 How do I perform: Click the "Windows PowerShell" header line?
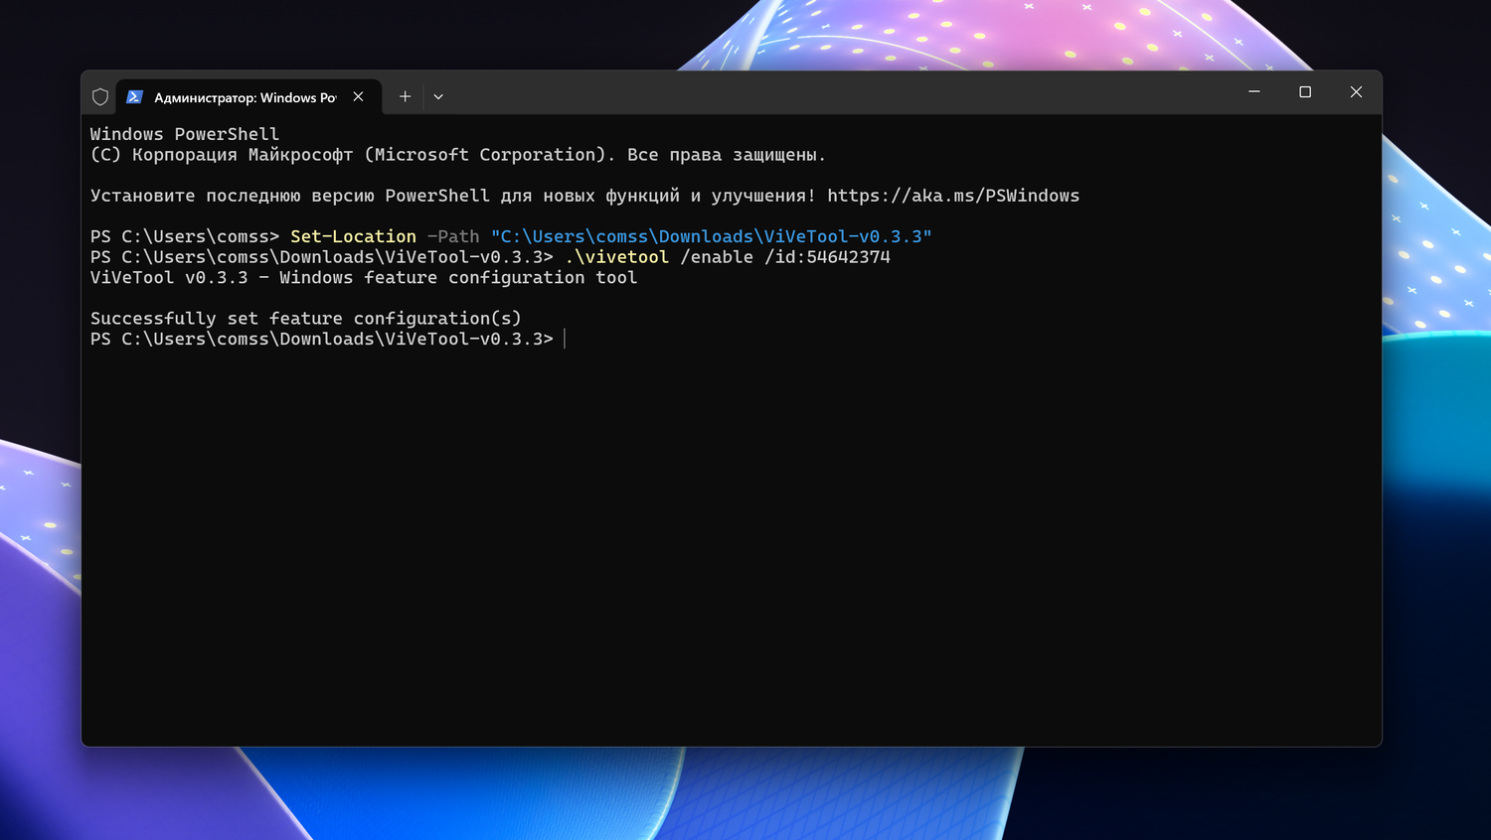pos(185,134)
